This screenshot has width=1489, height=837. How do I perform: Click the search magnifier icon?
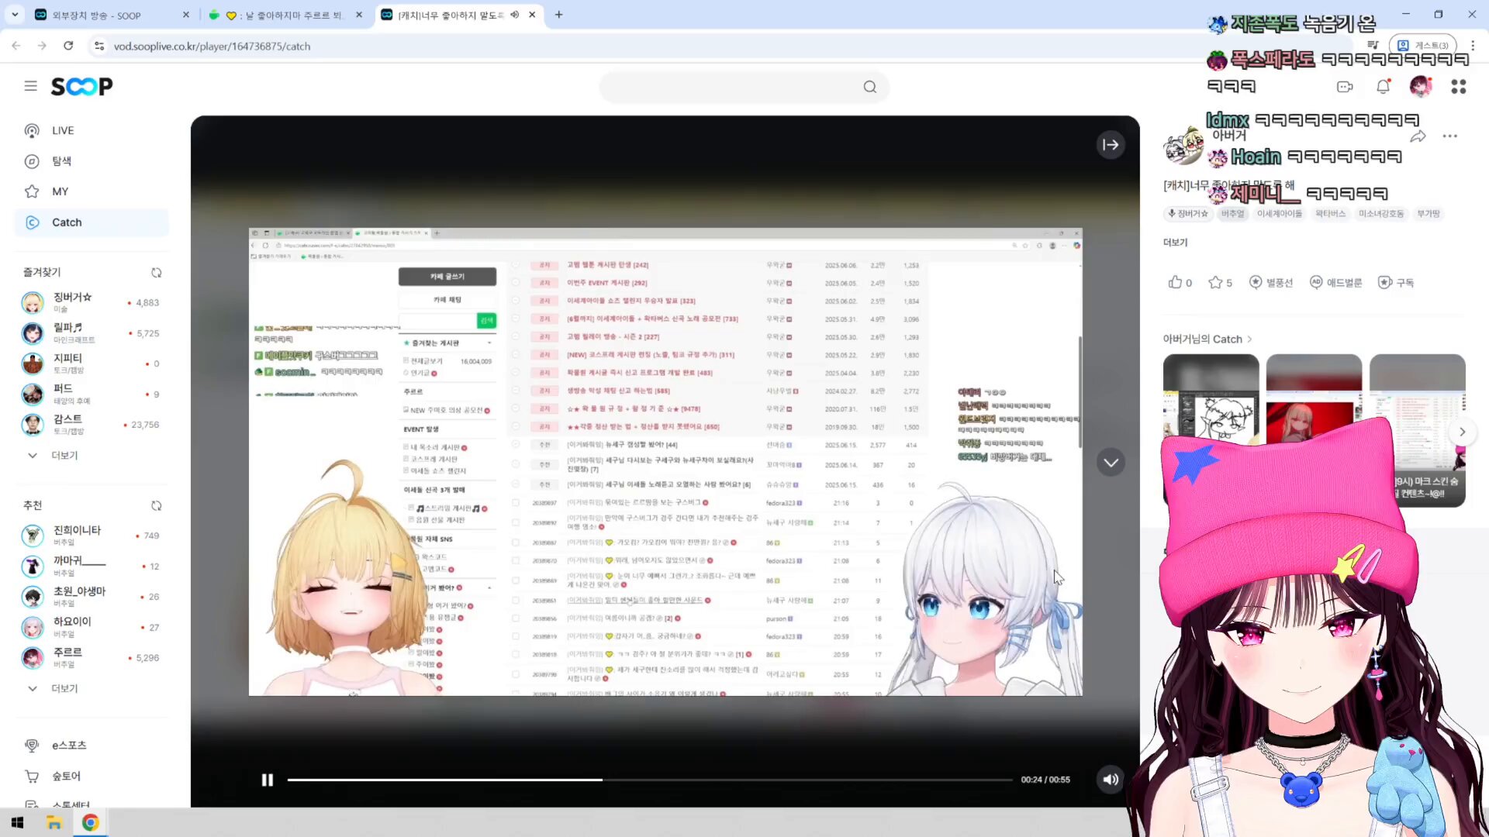click(869, 87)
